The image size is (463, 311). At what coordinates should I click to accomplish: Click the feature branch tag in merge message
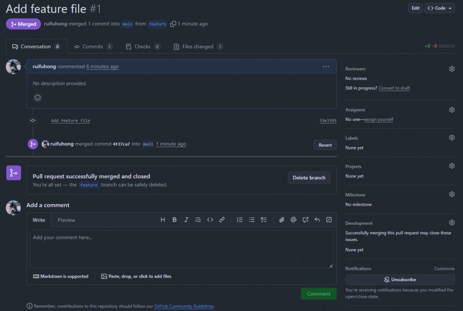(89, 185)
